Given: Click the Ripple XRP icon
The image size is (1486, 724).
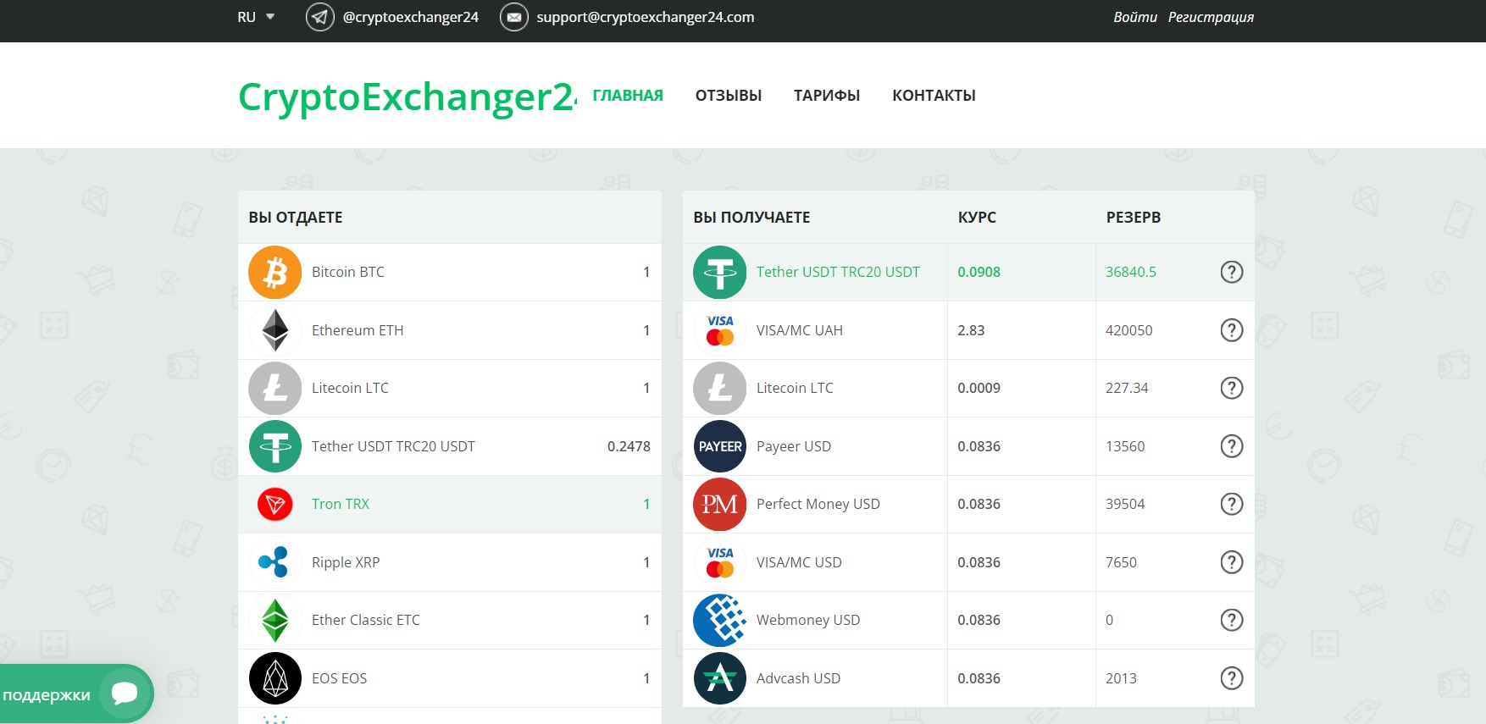Looking at the screenshot, I should pos(275,562).
